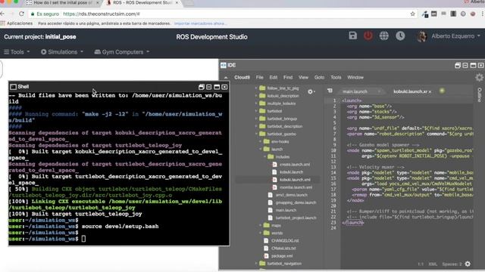Open file tree settings gear dropdown
Image resolution: width=485 pixels, height=272 pixels.
(311, 91)
